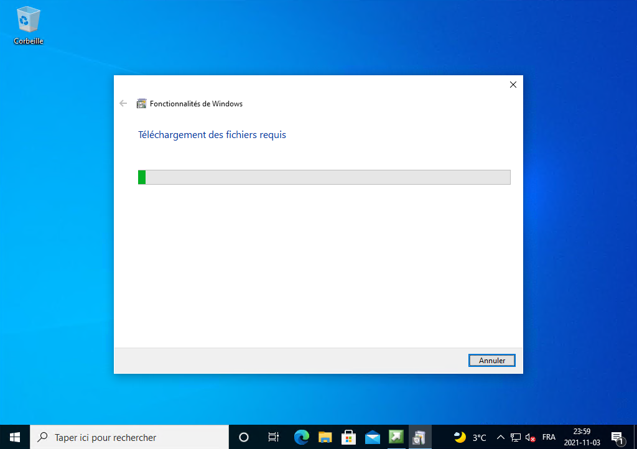Open the FRA input language selector
The image size is (637, 449).
[549, 437]
